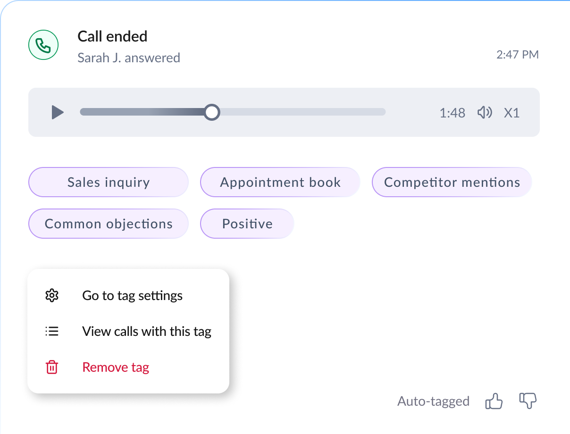
Task: Click the 2:47 PM timestamp
Action: pyautogui.click(x=518, y=55)
